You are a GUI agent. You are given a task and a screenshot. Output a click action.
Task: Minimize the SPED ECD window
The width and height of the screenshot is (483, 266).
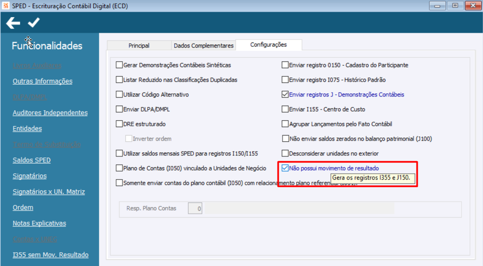click(437, 6)
